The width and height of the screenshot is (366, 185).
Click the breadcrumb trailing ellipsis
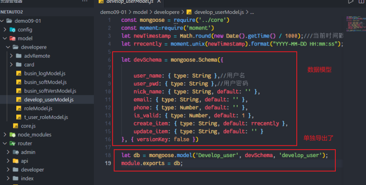pyautogui.click(x=252, y=13)
